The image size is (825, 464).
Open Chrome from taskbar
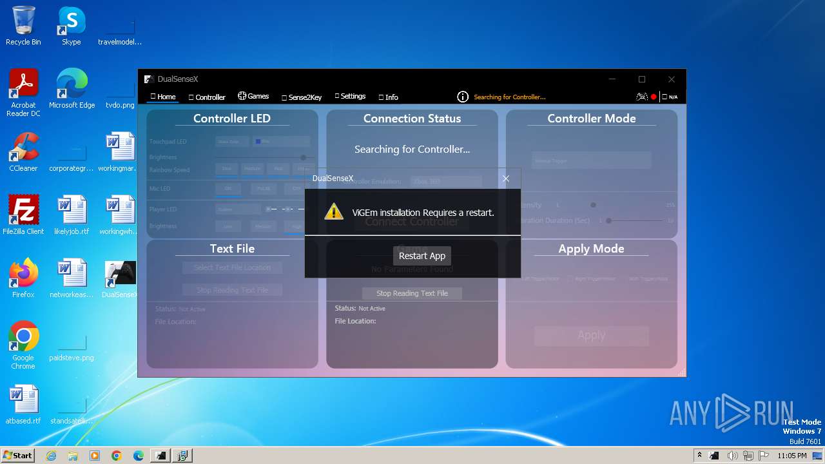117,456
